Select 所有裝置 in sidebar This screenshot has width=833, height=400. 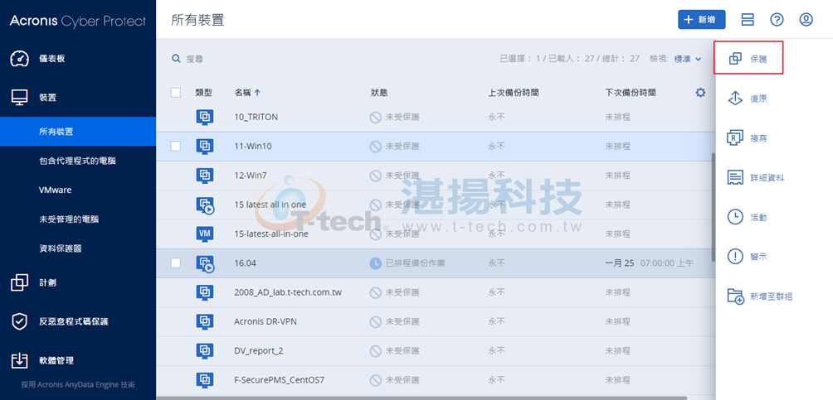78,132
